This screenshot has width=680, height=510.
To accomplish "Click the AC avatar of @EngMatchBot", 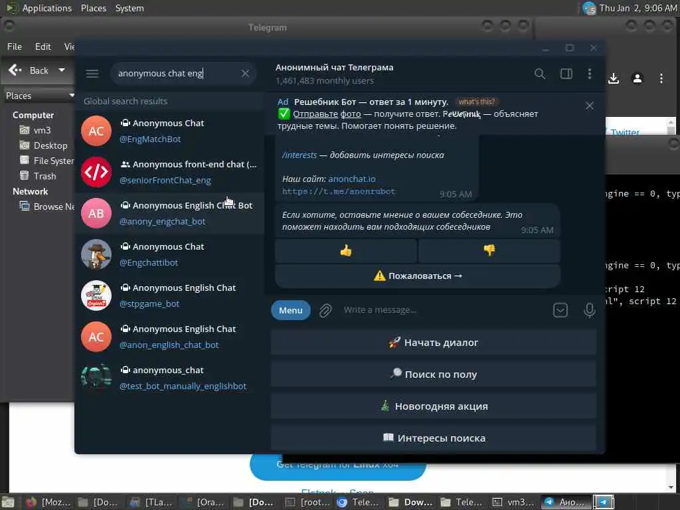I will (x=96, y=131).
